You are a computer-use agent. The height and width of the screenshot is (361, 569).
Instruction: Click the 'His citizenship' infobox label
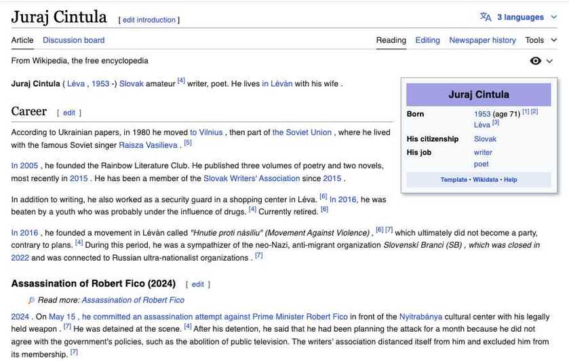[433, 138]
